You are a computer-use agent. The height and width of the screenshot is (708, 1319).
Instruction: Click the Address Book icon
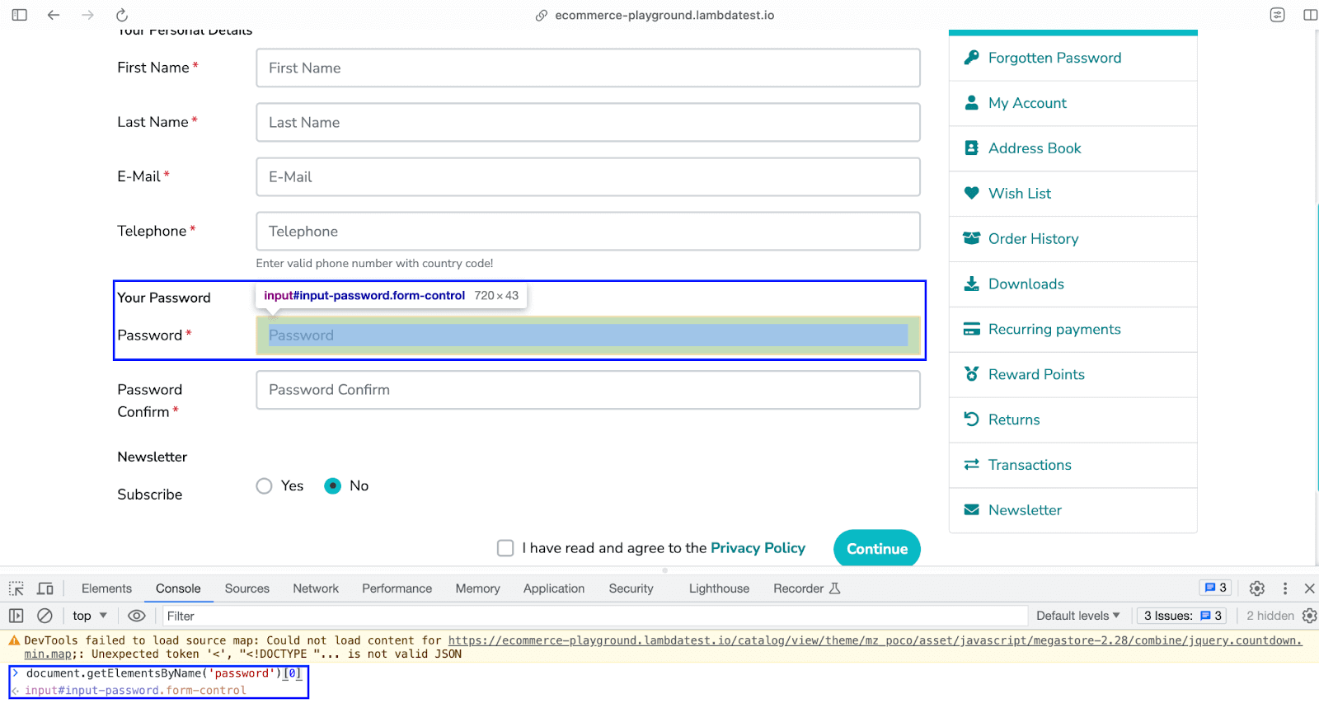point(972,148)
